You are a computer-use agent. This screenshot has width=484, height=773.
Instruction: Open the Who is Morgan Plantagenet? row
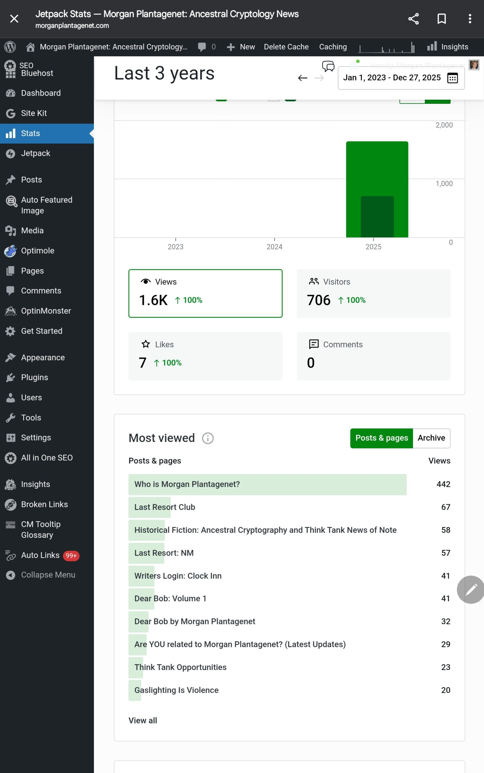(x=187, y=484)
